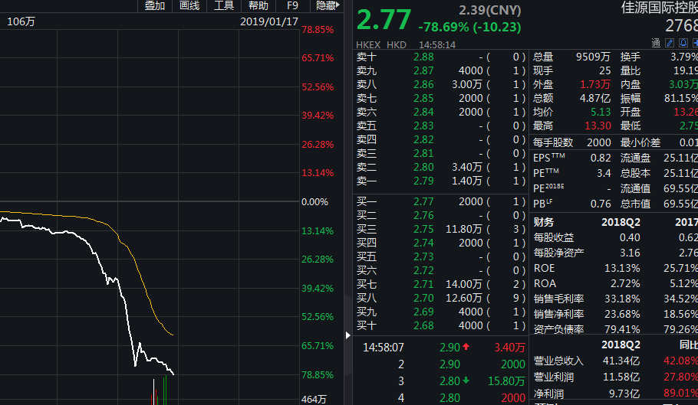The height and width of the screenshot is (405, 698).
Task: Click the 财务 financial section header
Action: point(544,222)
